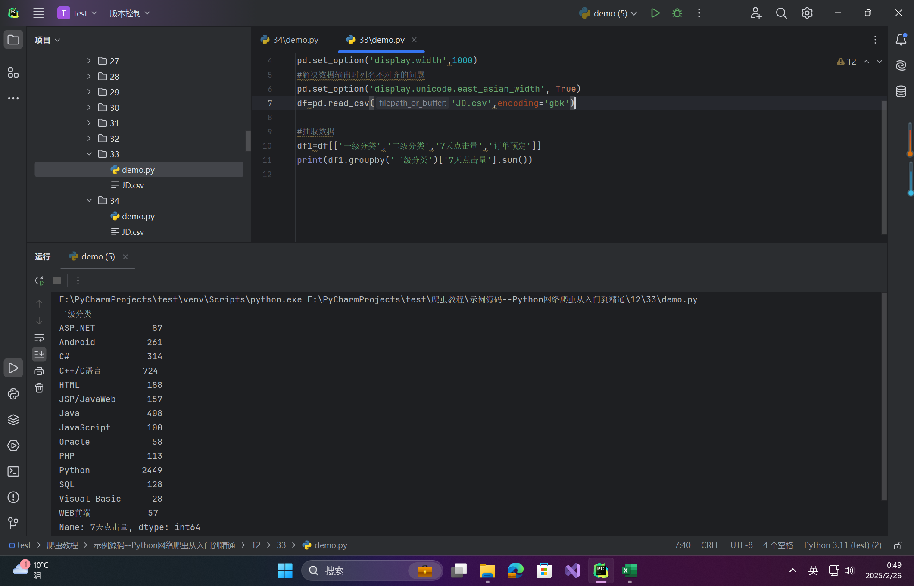Screen dimensions: 914x586
Task: Show more tool windows ellipsis
Action: click(13, 98)
